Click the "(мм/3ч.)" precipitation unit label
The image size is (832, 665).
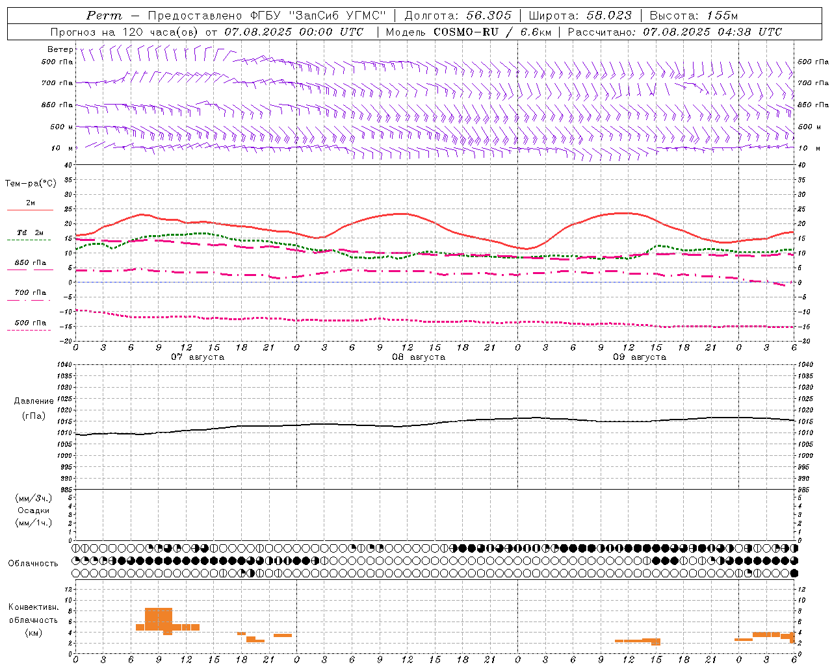click(33, 499)
